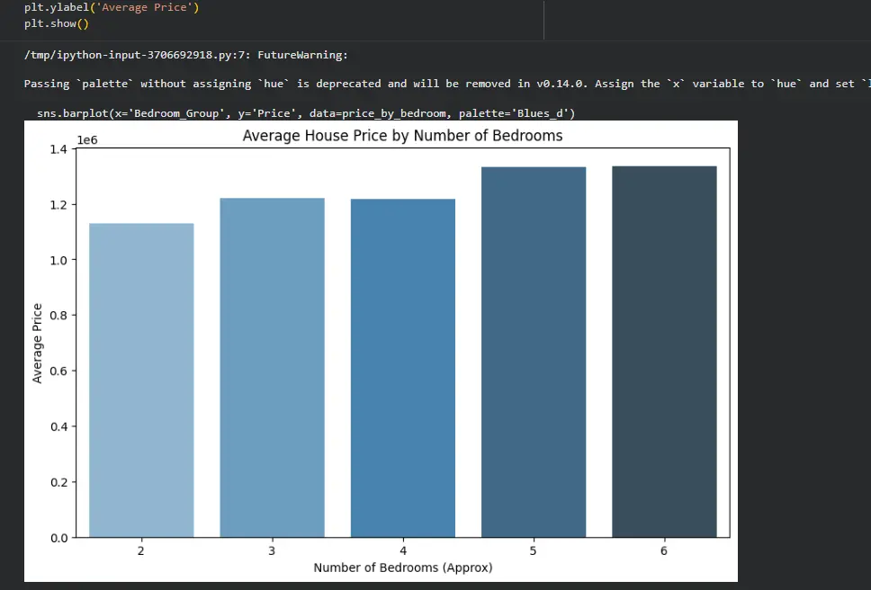Click the 0.2 y-axis tick label
Viewport: 871px width, 590px height.
point(58,482)
